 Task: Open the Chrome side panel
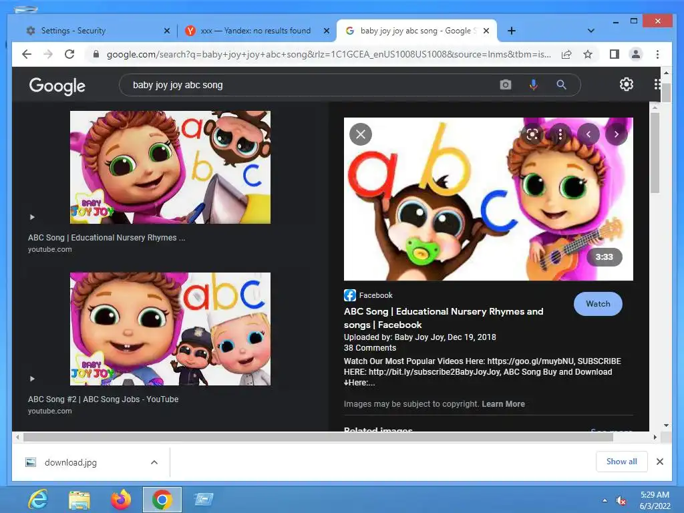[615, 54]
